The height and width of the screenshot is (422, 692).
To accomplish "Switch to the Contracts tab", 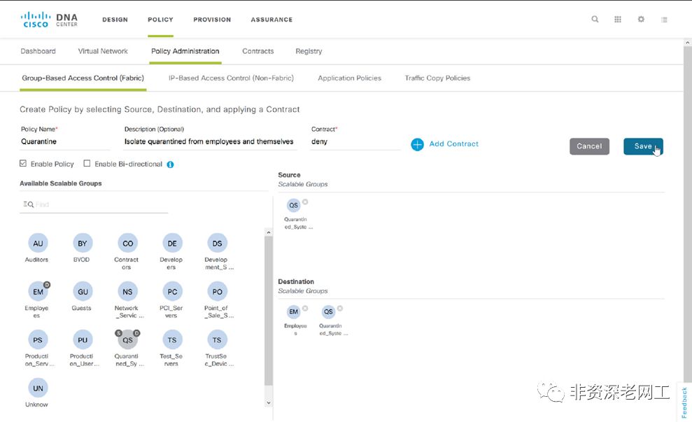I will [x=257, y=51].
